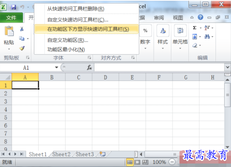
Task: Go to previous sheet navigation arrow
Action: click(x=9, y=154)
